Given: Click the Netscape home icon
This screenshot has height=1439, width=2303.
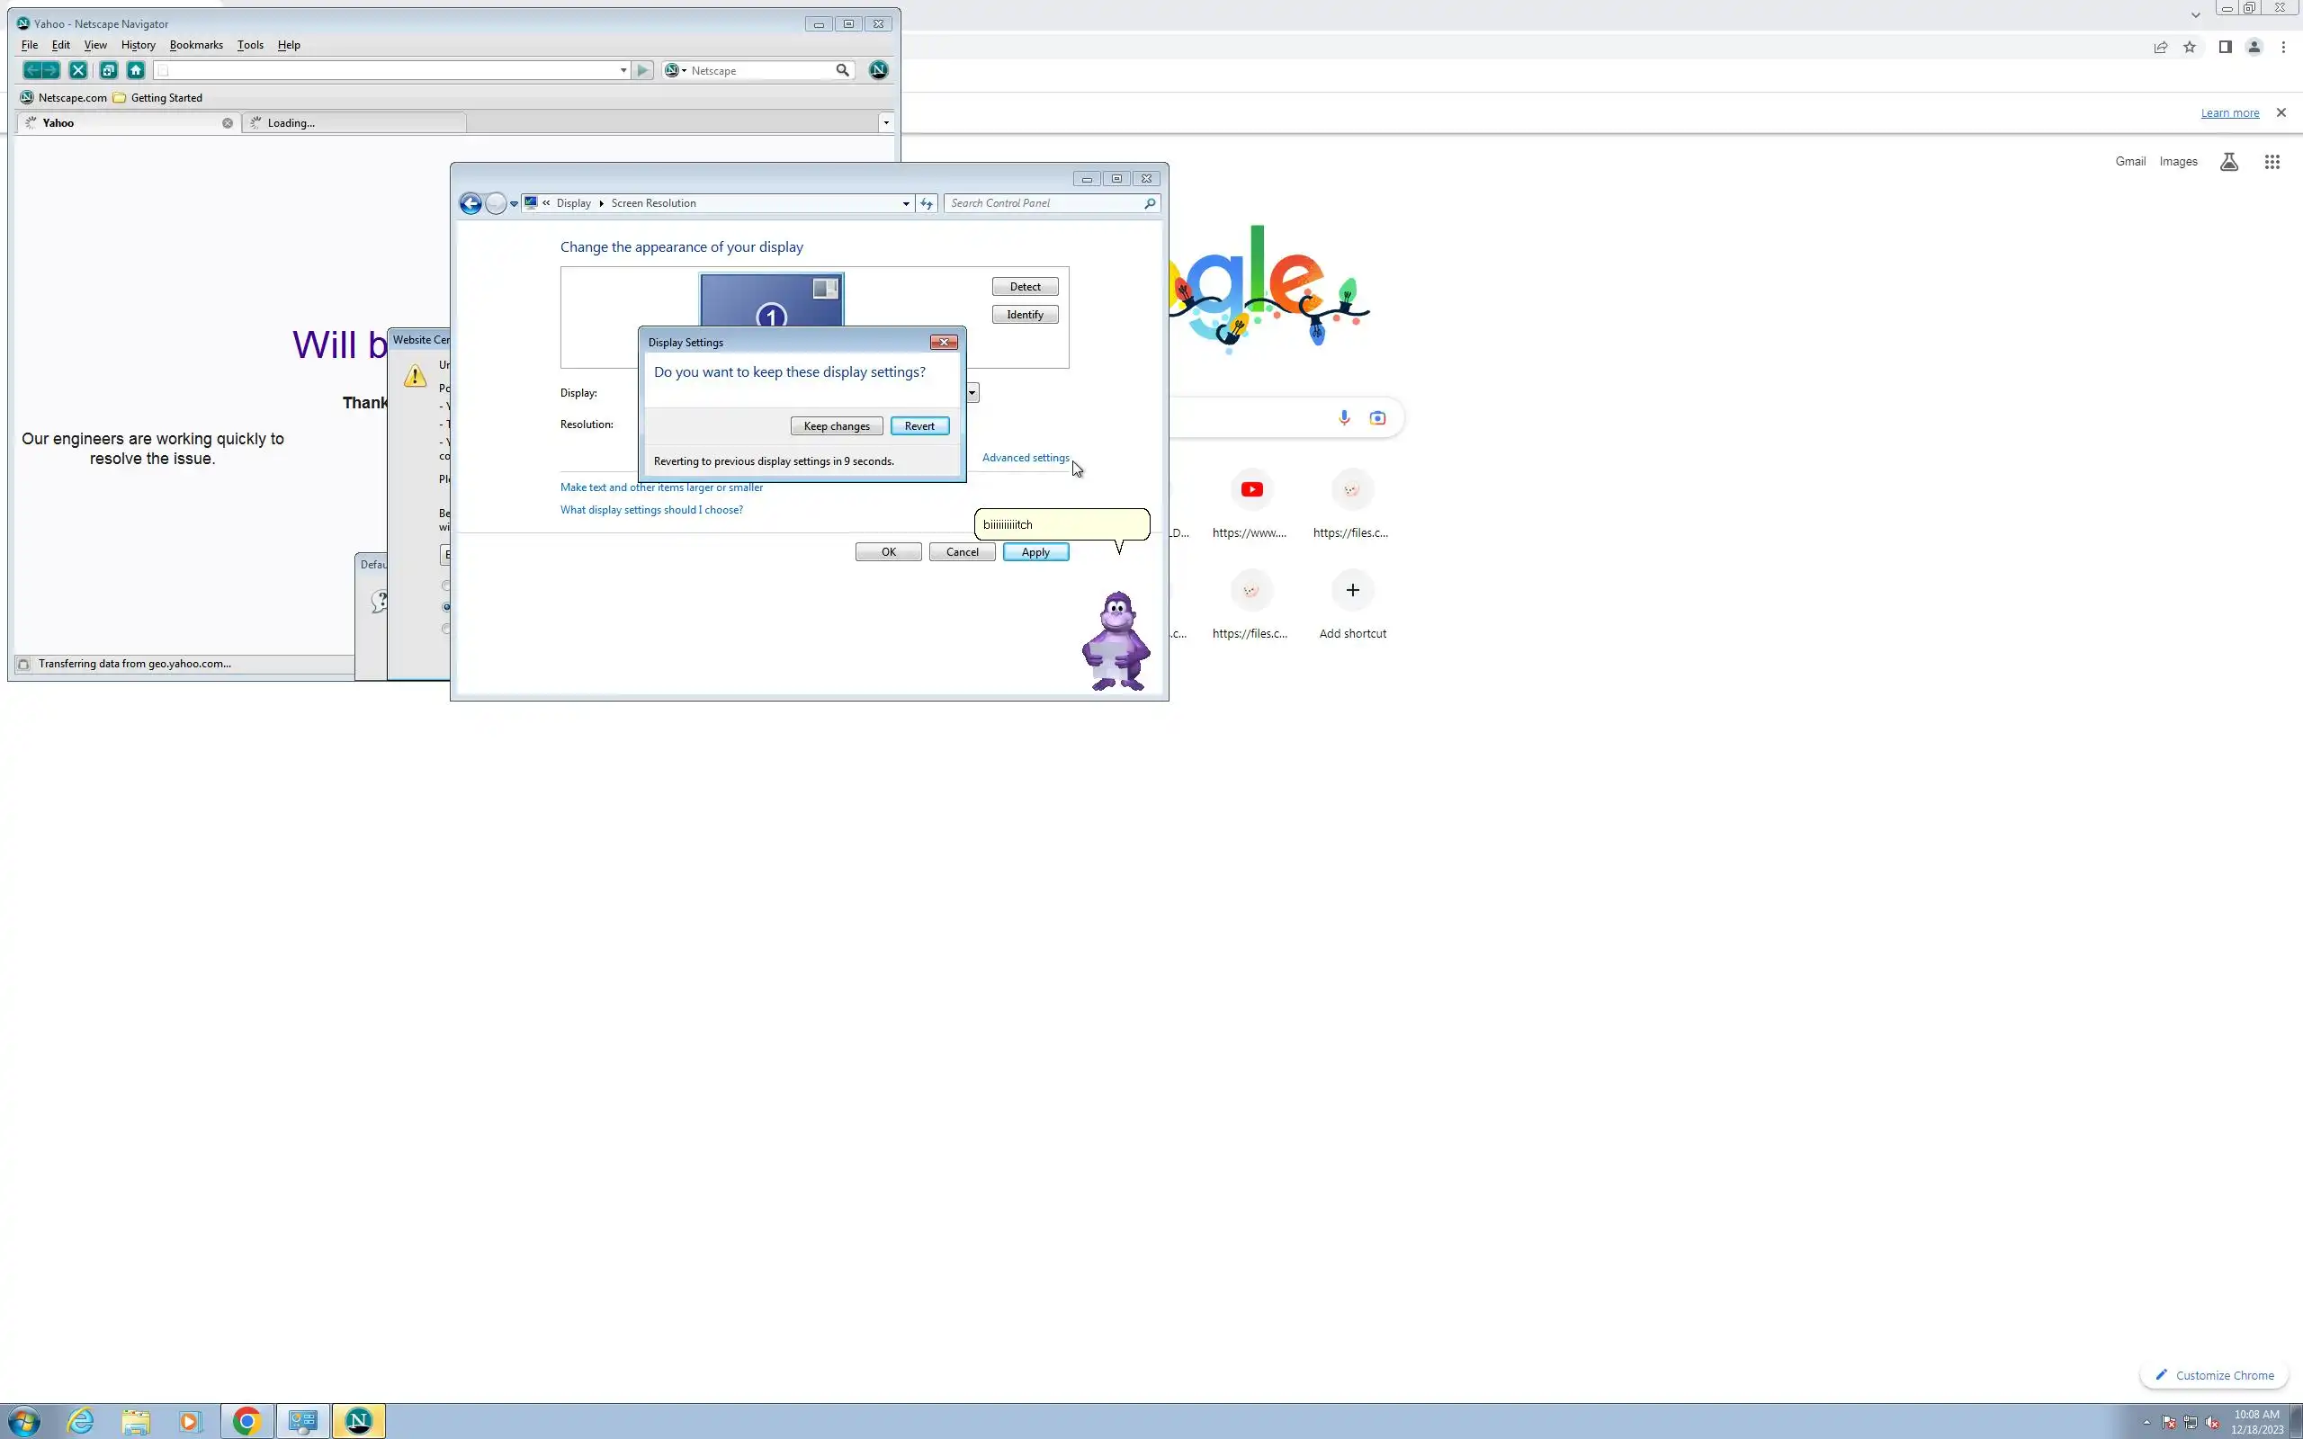Looking at the screenshot, I should pyautogui.click(x=136, y=70).
